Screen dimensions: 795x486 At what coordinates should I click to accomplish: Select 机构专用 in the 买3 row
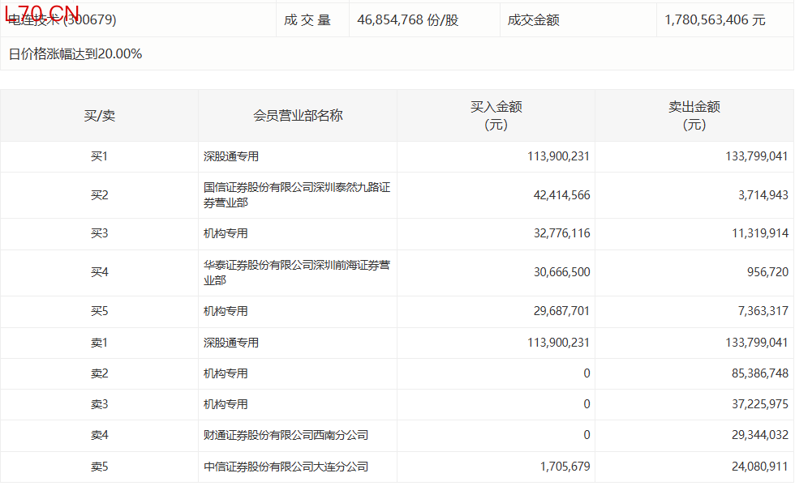point(226,233)
